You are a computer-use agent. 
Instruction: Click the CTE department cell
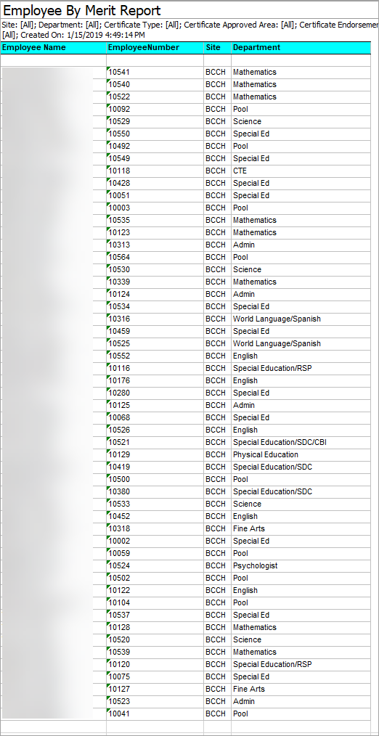tap(301, 171)
